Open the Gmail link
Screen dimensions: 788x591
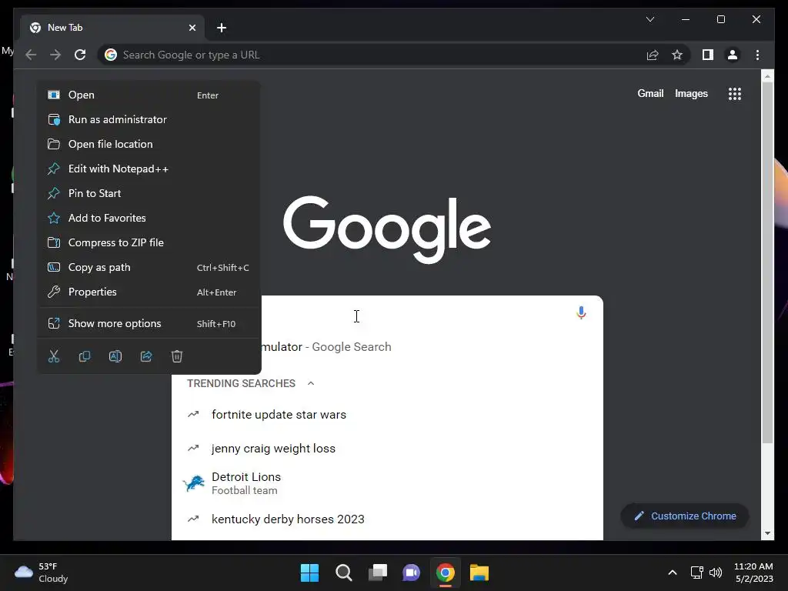(650, 93)
